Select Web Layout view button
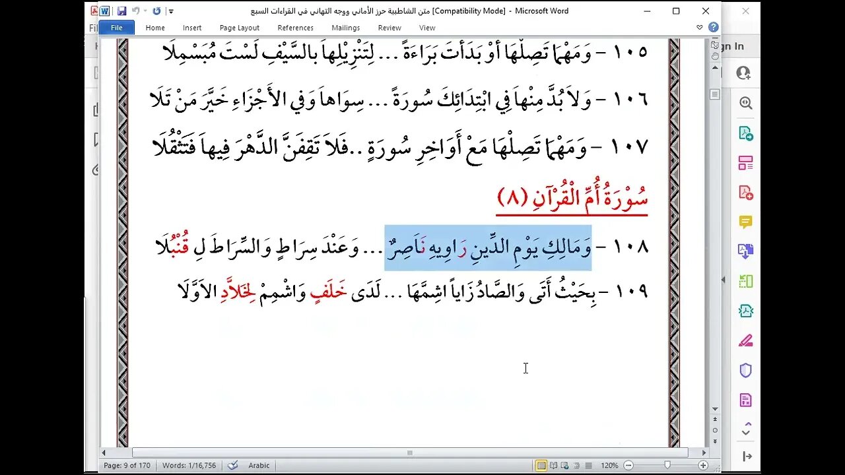This screenshot has width=845, height=475. tap(564, 465)
